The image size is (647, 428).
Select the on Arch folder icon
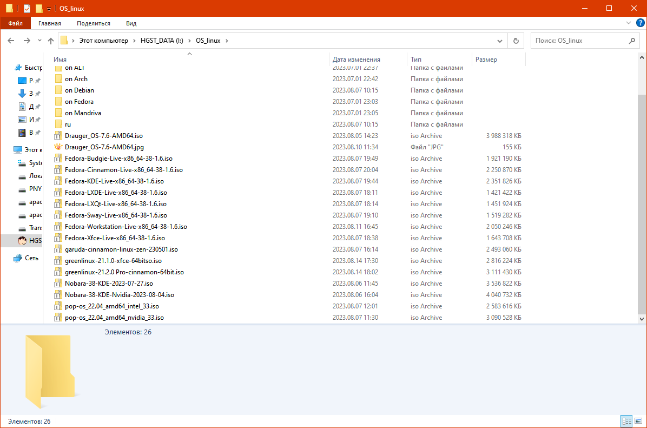(x=58, y=79)
